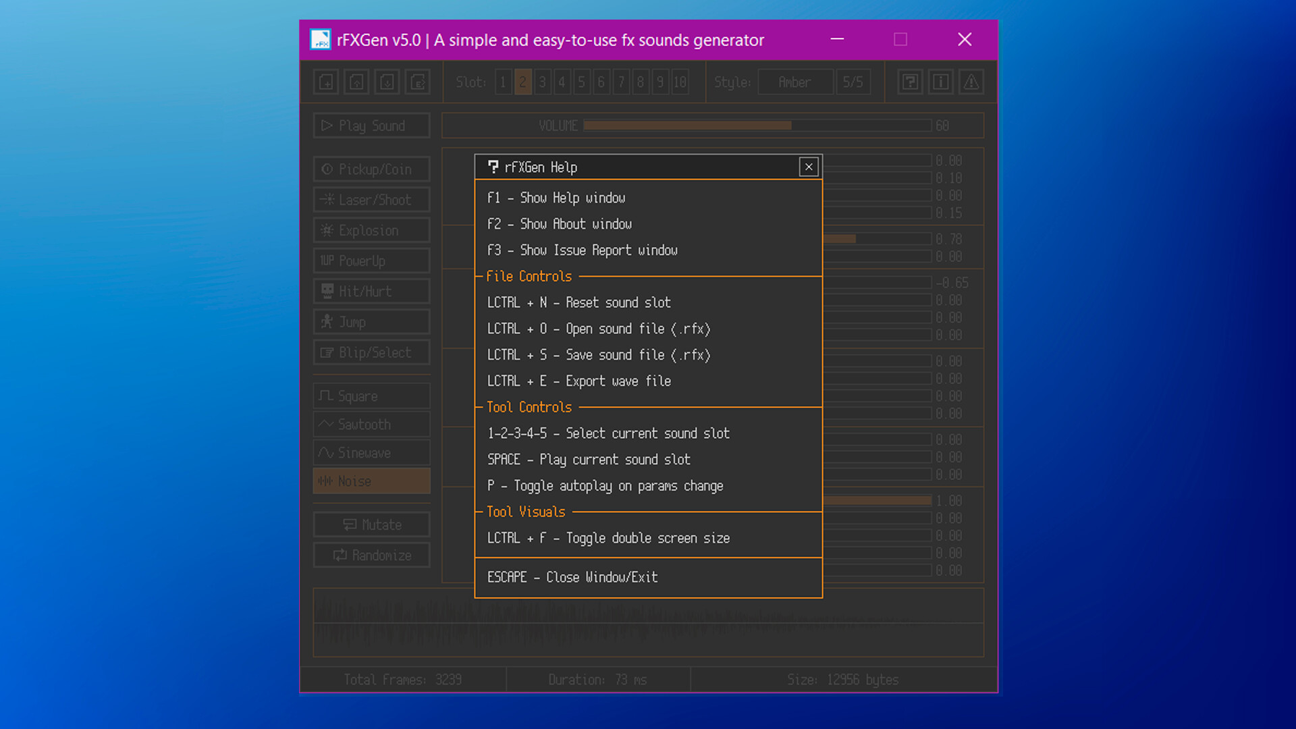The image size is (1296, 729).
Task: Open a sound file with the open icon
Action: click(357, 82)
